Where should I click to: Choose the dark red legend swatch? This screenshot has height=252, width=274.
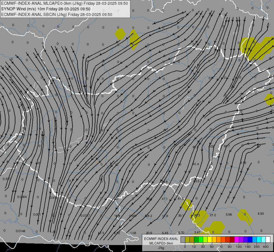click(x=232, y=239)
